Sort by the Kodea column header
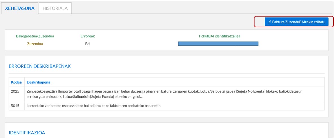Image resolution: width=335 pixels, height=138 pixels. pyautogui.click(x=16, y=82)
